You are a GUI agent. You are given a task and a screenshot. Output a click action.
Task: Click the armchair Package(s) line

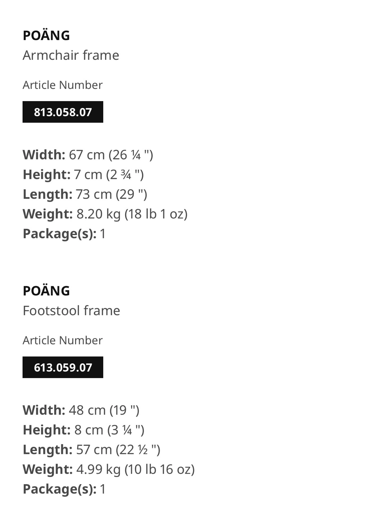point(64,234)
